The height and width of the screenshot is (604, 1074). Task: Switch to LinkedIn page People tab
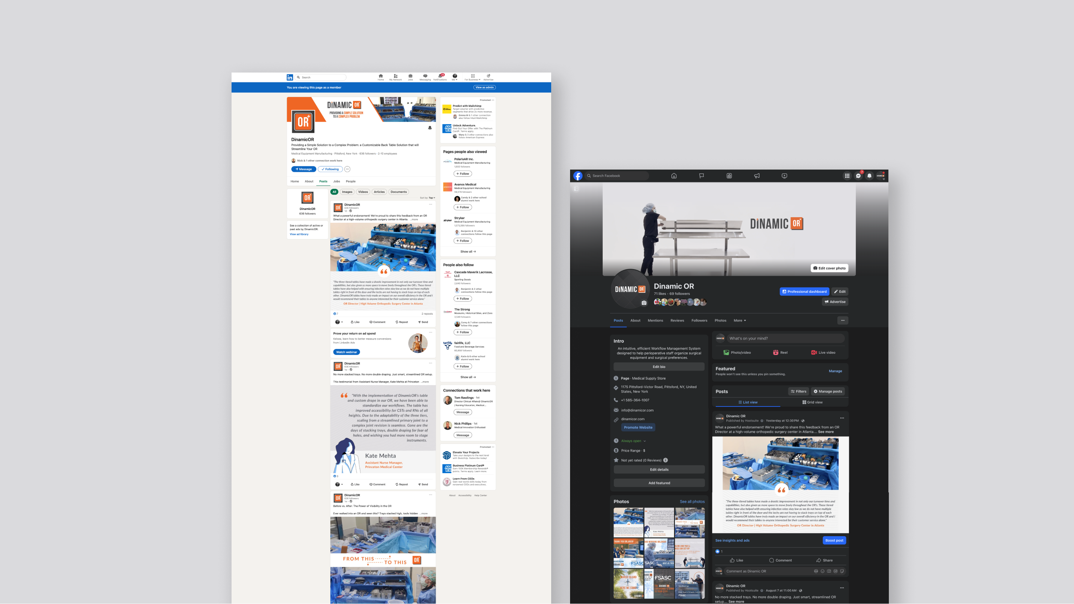coord(351,181)
